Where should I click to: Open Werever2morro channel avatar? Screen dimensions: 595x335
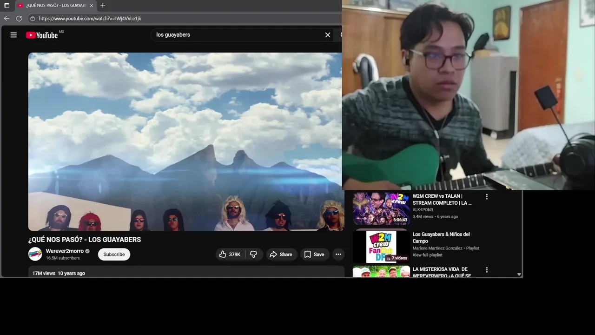tap(35, 254)
